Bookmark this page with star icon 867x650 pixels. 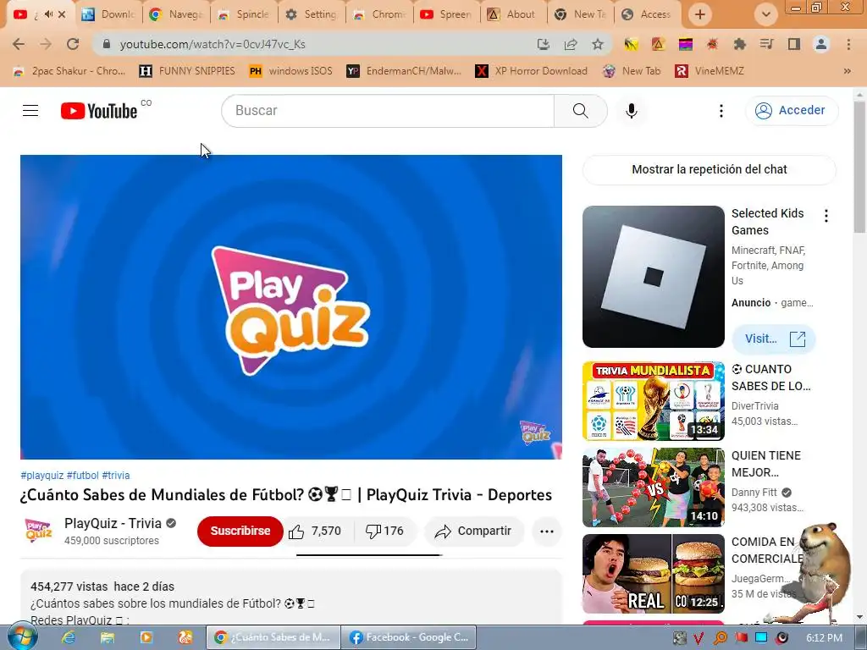coord(598,44)
